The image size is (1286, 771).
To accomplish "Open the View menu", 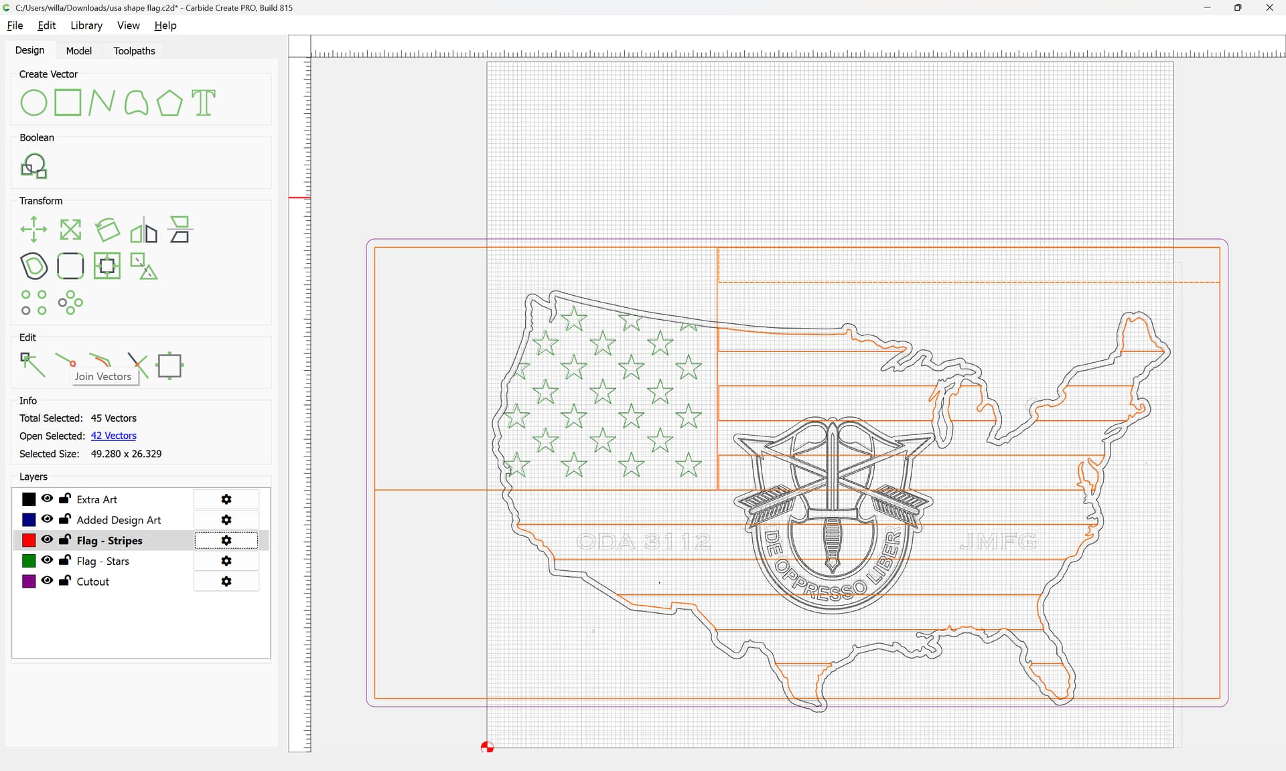I will (x=129, y=25).
